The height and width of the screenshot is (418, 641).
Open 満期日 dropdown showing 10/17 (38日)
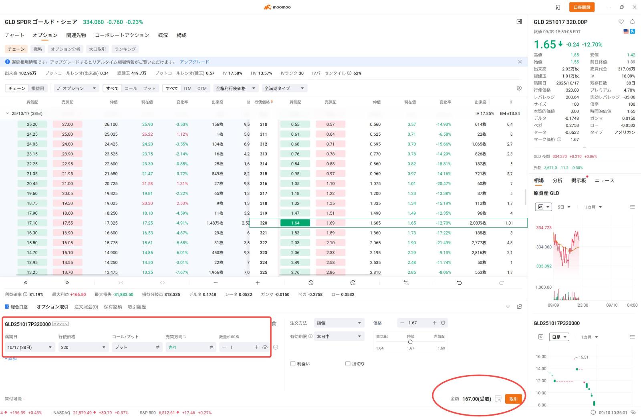(x=30, y=347)
